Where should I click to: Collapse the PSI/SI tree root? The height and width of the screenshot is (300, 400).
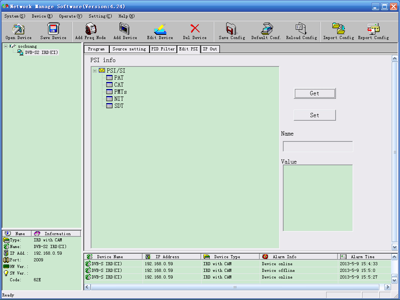click(x=95, y=71)
